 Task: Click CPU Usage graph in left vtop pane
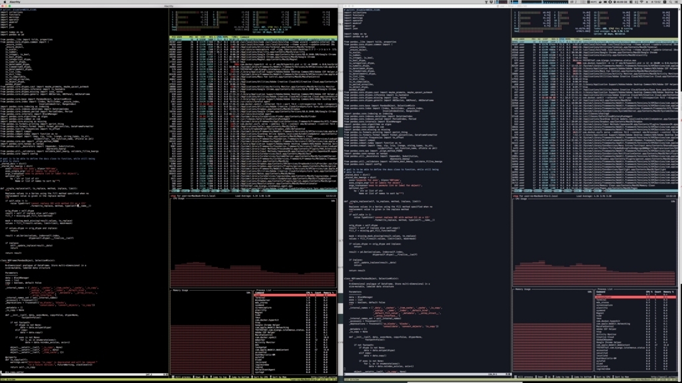pyautogui.click(x=253, y=242)
